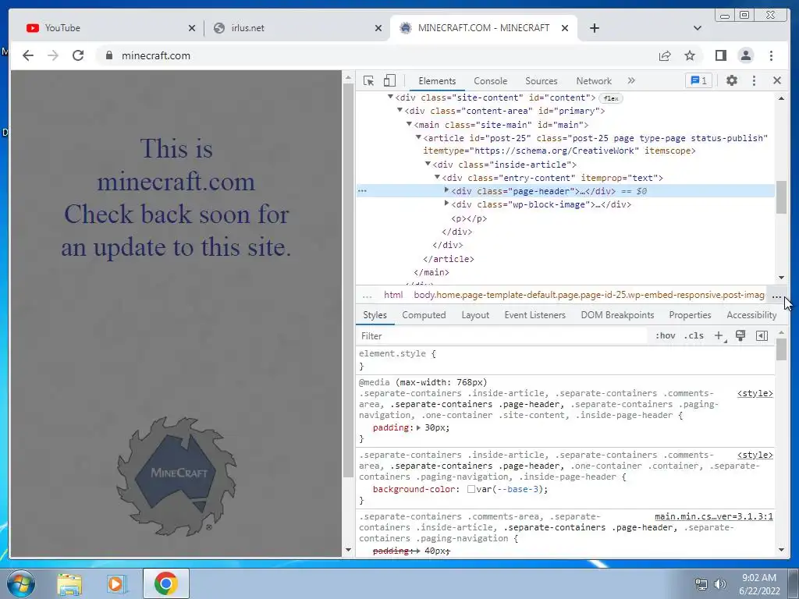Select the empty <p></p> node
799x599 pixels.
(469, 218)
